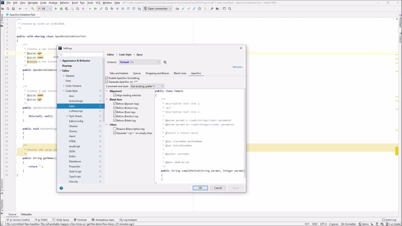This screenshot has width=402, height=226.
Task: Open the Open connection dropdown
Action: [x=157, y=9]
